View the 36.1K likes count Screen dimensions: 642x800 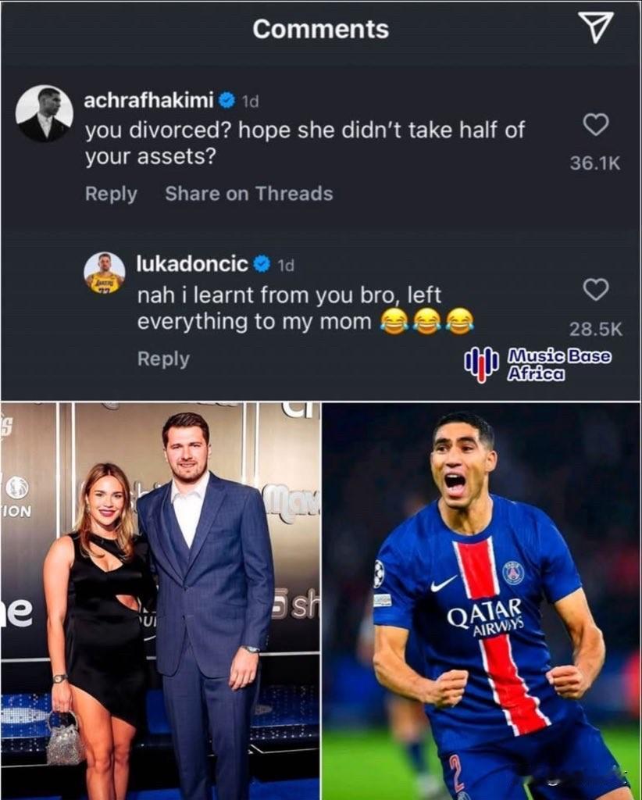[x=595, y=163]
